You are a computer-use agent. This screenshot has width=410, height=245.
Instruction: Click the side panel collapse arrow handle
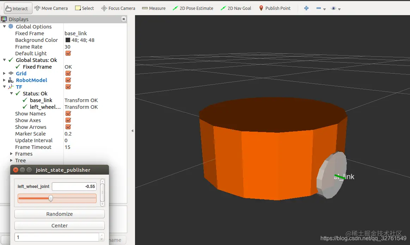click(132, 131)
